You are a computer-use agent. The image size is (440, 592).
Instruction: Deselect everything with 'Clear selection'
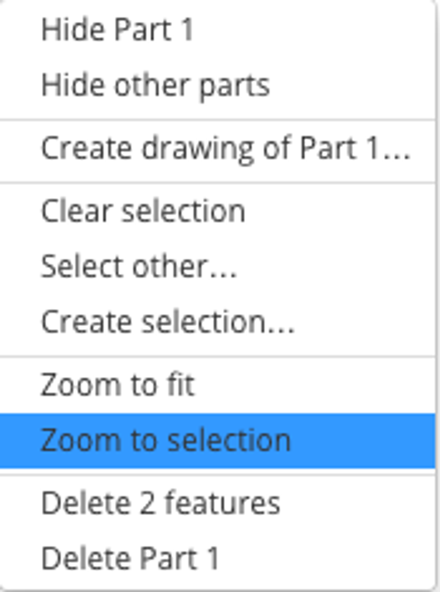click(x=143, y=212)
